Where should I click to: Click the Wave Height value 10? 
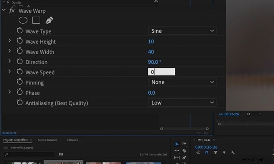151,41
